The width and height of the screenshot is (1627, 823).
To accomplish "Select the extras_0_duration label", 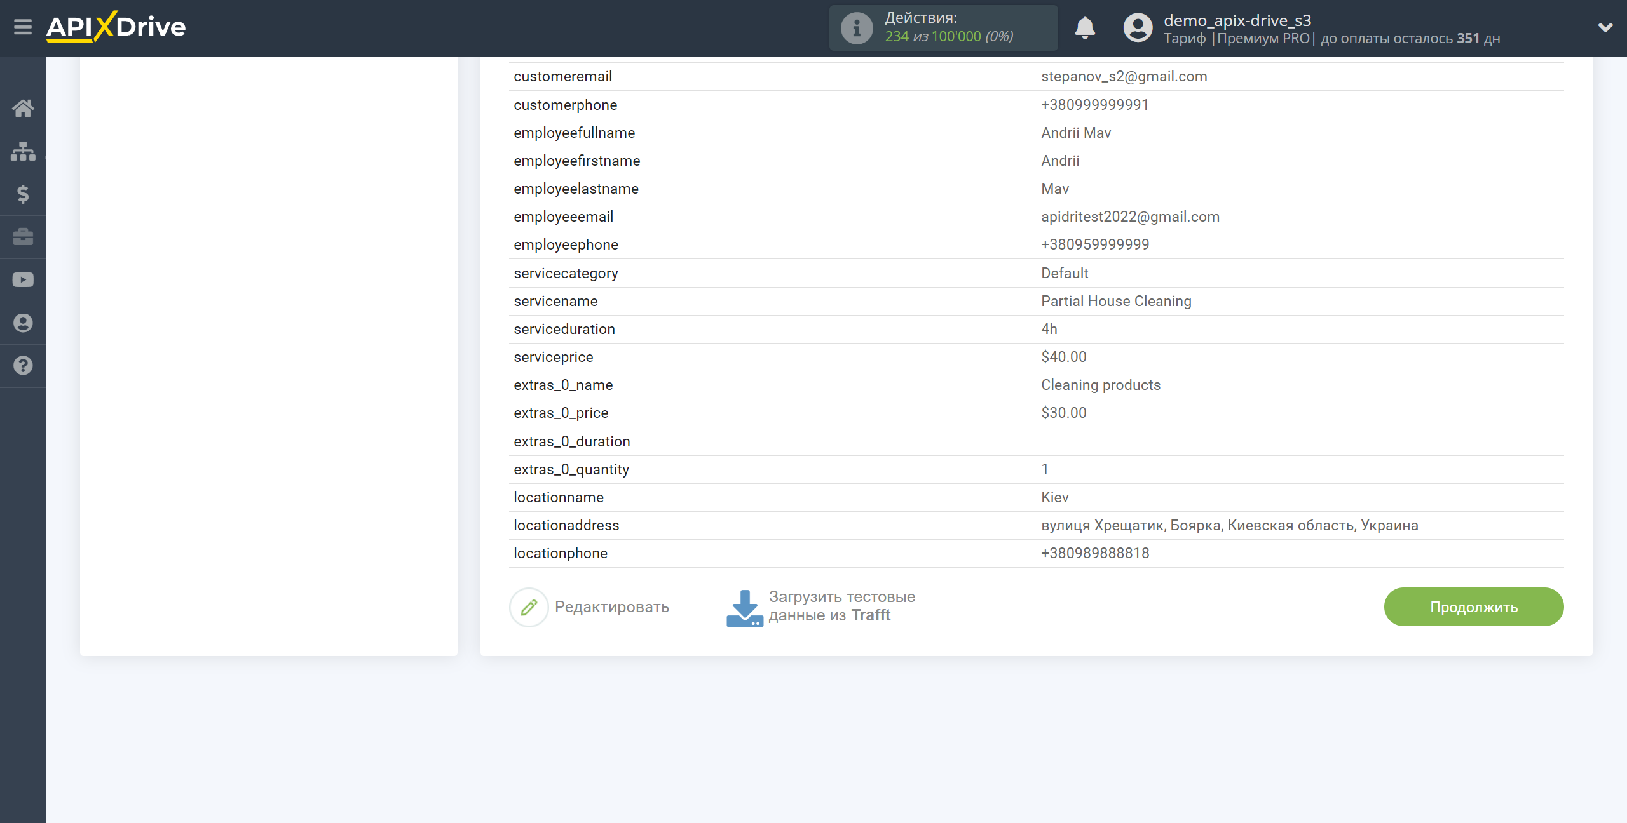I will pos(571,441).
